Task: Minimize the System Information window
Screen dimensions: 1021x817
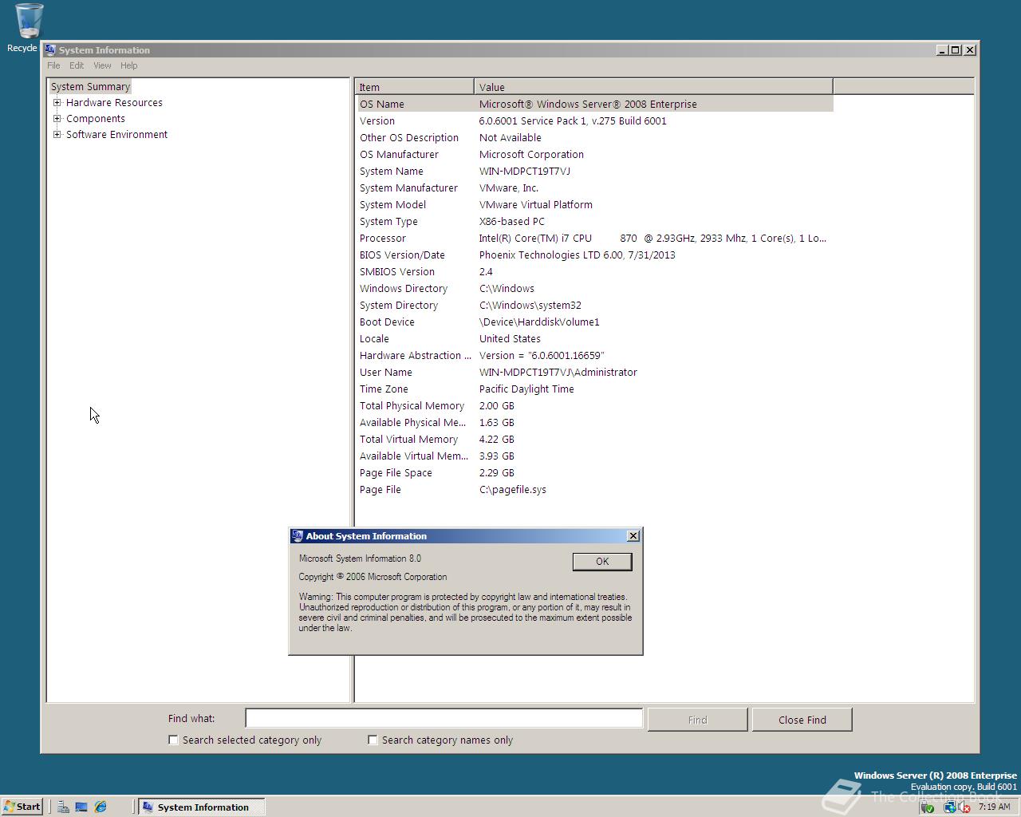Action: click(943, 49)
